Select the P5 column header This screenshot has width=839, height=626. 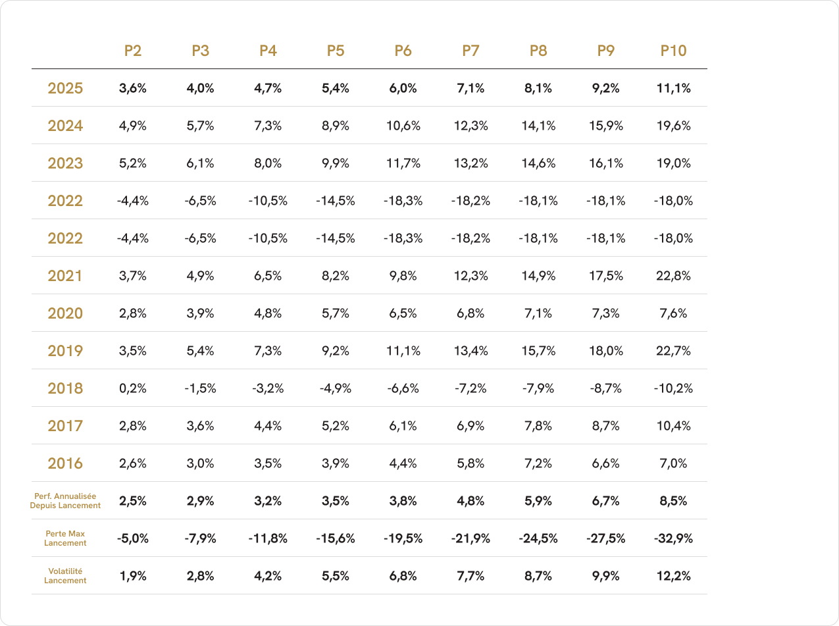pos(336,51)
